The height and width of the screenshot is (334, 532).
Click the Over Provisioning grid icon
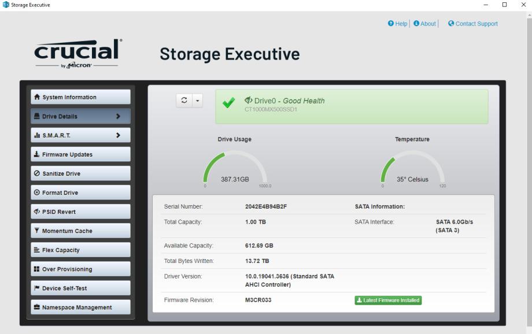36,269
